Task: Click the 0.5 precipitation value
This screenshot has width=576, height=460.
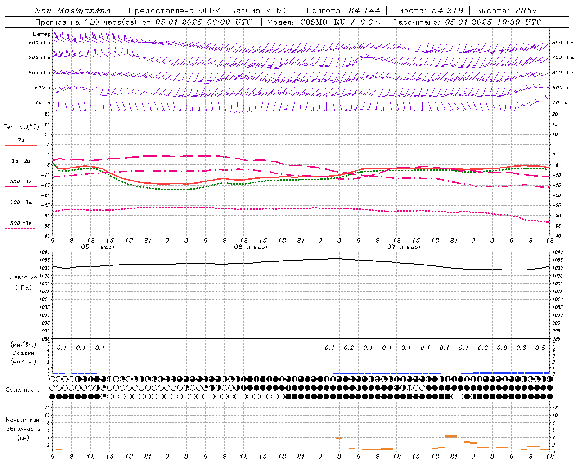Action: pyautogui.click(x=540, y=348)
